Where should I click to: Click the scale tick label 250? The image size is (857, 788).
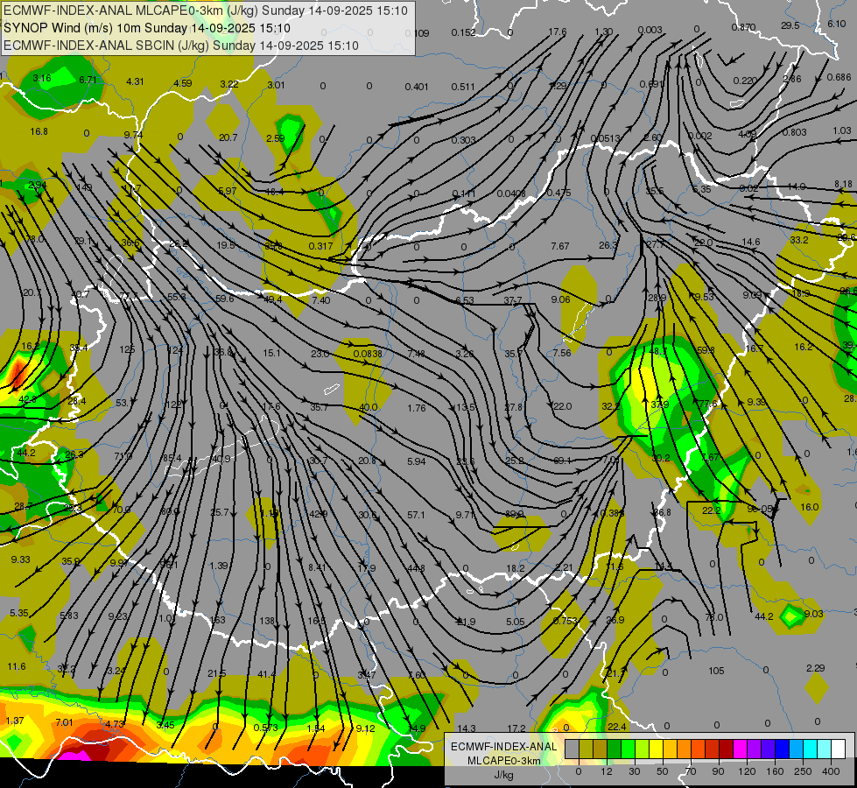(x=803, y=771)
